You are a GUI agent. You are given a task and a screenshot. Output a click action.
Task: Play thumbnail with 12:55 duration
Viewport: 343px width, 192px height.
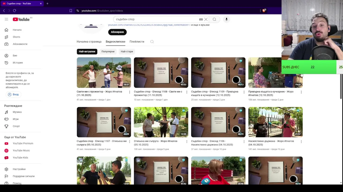coord(161,122)
